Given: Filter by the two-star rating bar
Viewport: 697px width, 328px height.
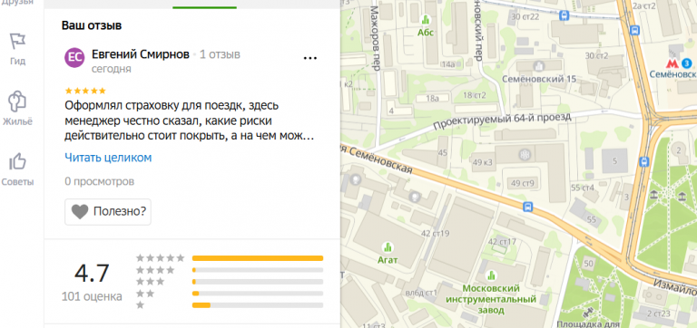Looking at the screenshot, I should tap(258, 294).
